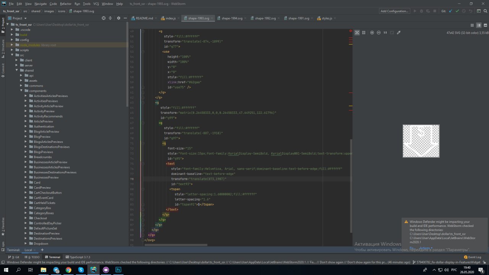Click Fix link in Defender notification

(412, 248)
